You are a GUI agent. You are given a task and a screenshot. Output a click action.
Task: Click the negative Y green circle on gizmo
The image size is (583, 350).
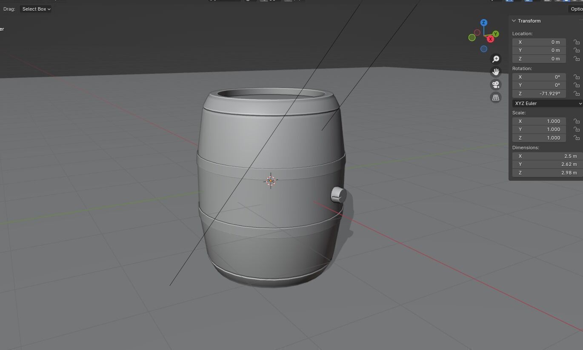[472, 38]
